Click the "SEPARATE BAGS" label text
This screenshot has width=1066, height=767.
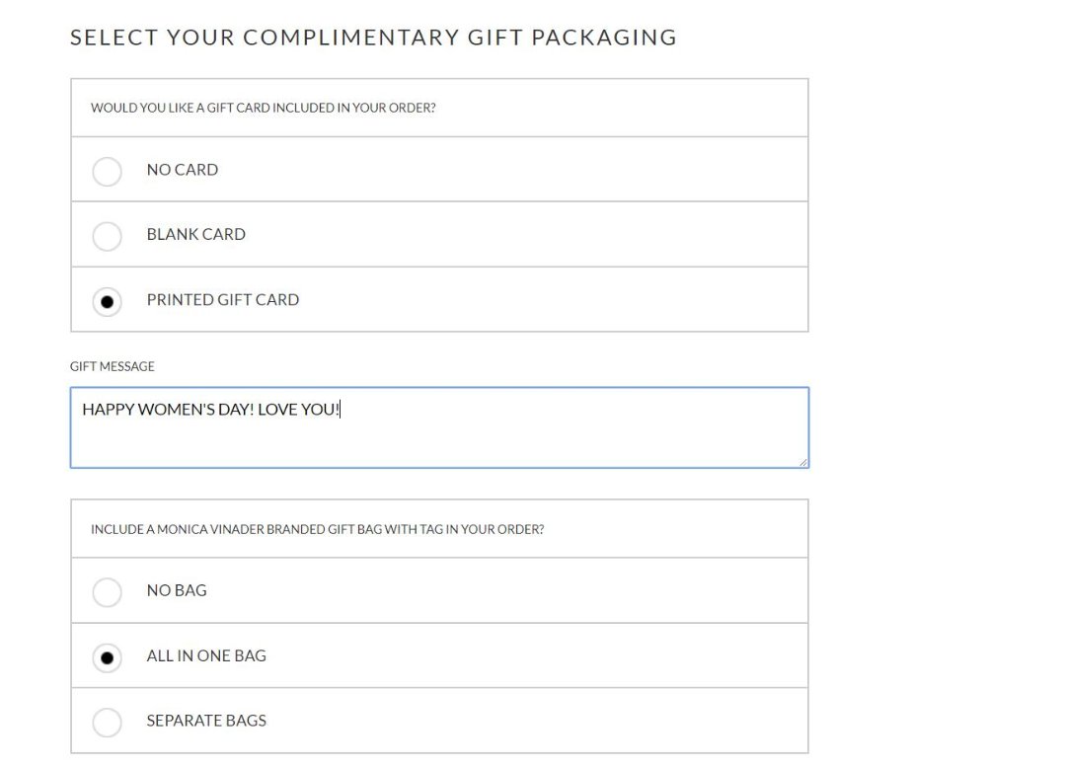[206, 721]
